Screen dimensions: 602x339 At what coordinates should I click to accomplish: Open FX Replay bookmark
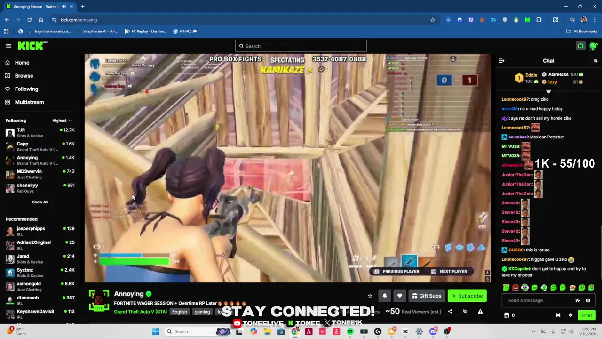pyautogui.click(x=145, y=32)
